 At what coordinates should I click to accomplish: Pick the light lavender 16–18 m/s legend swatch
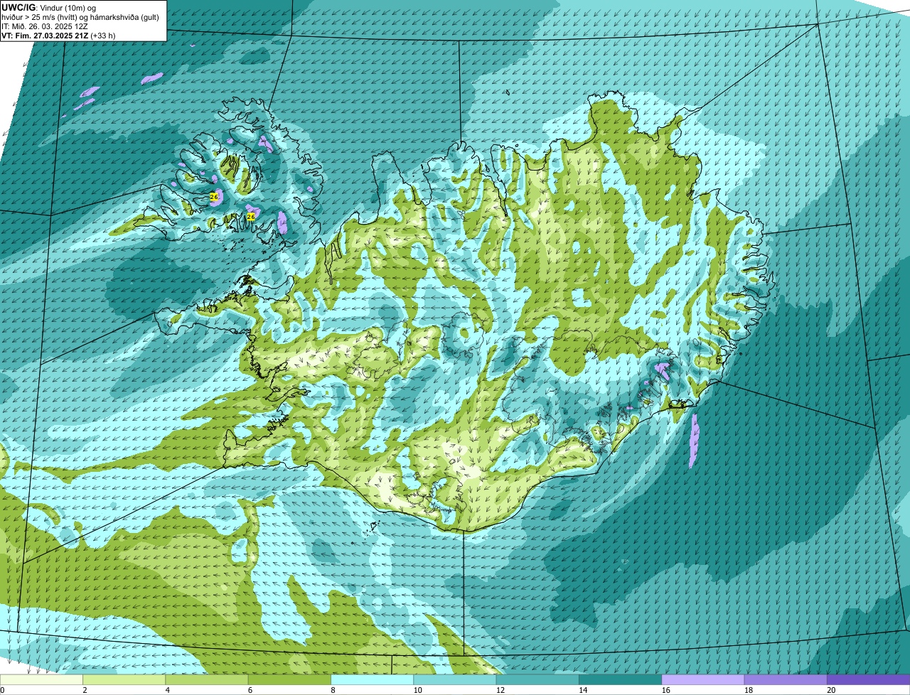pyautogui.click(x=703, y=680)
